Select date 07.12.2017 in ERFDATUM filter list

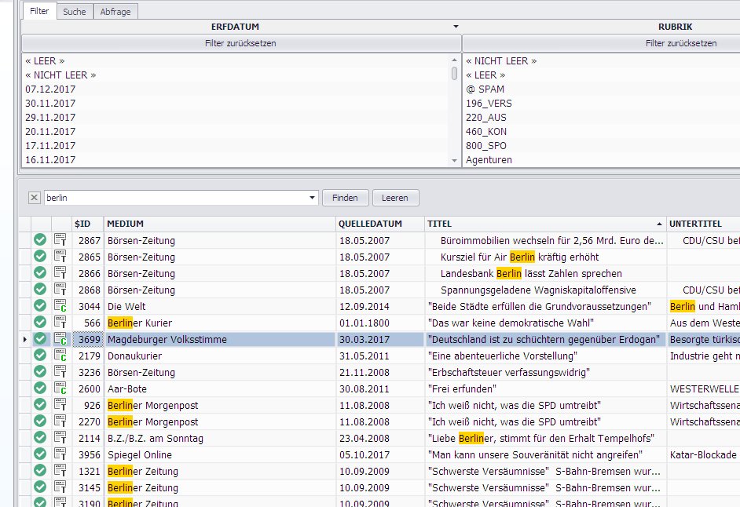[x=50, y=89]
